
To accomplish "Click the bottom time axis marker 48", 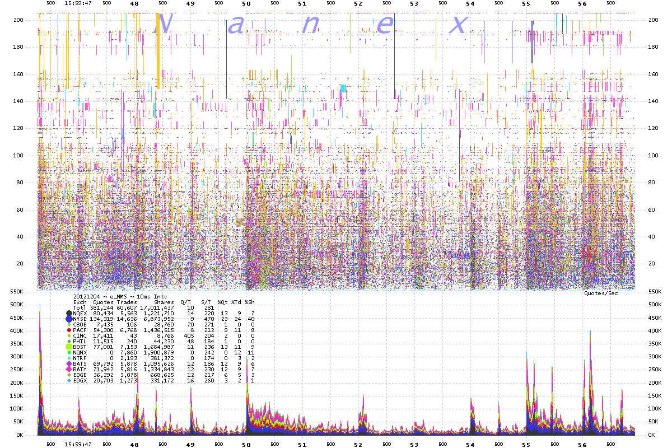I will pyautogui.click(x=134, y=444).
